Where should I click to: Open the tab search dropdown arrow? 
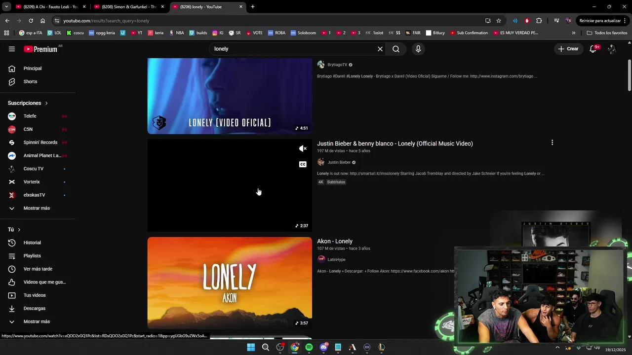point(6,7)
